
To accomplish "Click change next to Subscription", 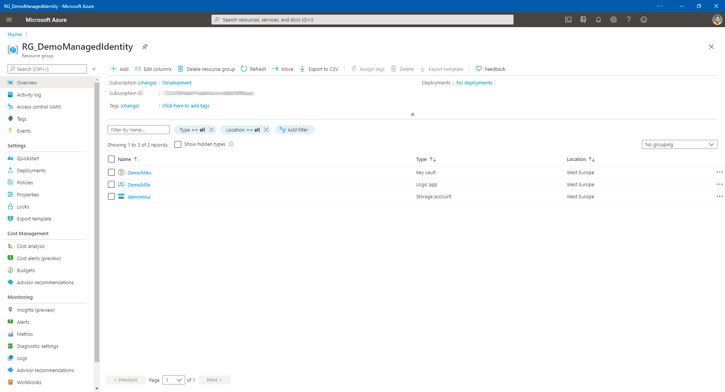I will coord(147,83).
